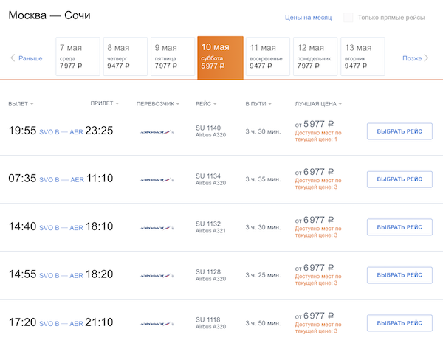
Task: Open Цены на месяц link
Action: [x=308, y=18]
